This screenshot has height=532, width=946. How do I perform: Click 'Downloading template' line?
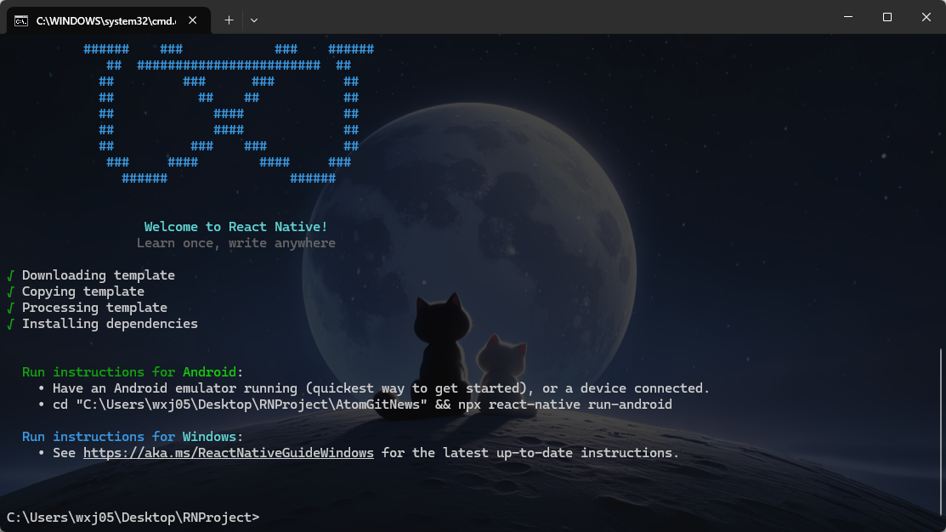point(99,275)
